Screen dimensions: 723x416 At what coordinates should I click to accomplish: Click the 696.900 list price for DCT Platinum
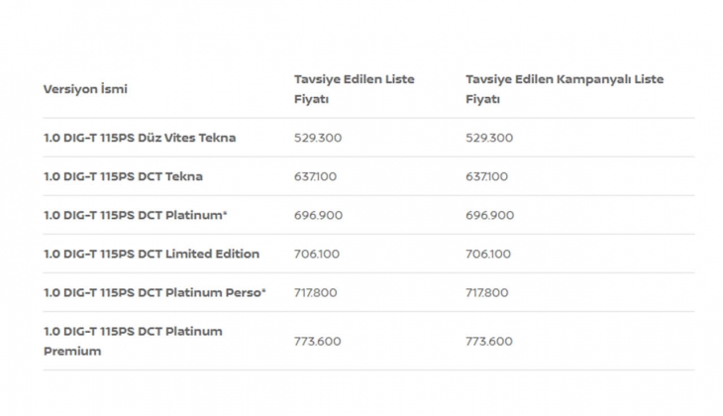(319, 215)
